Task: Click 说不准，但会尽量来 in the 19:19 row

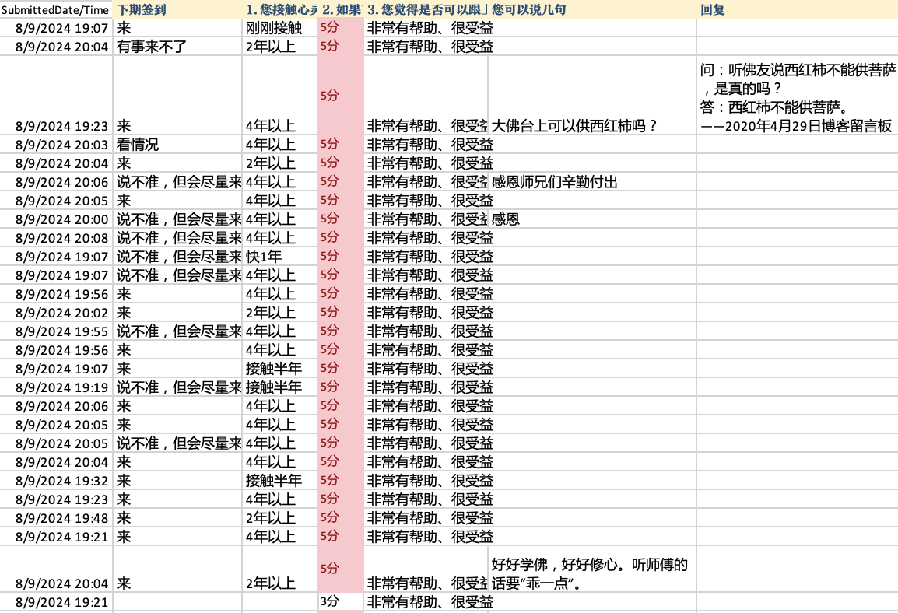Action: click(179, 387)
